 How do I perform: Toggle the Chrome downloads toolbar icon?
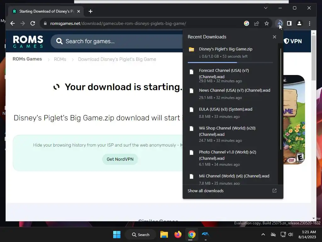click(279, 23)
